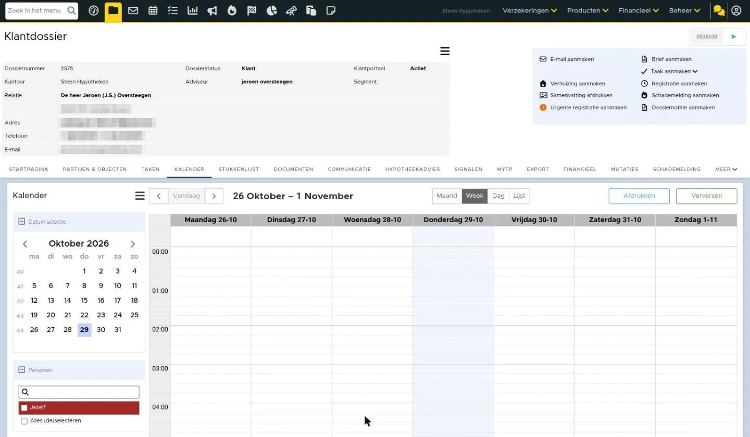Collapse the Datum selectie section
Image resolution: width=750 pixels, height=437 pixels.
click(x=22, y=222)
